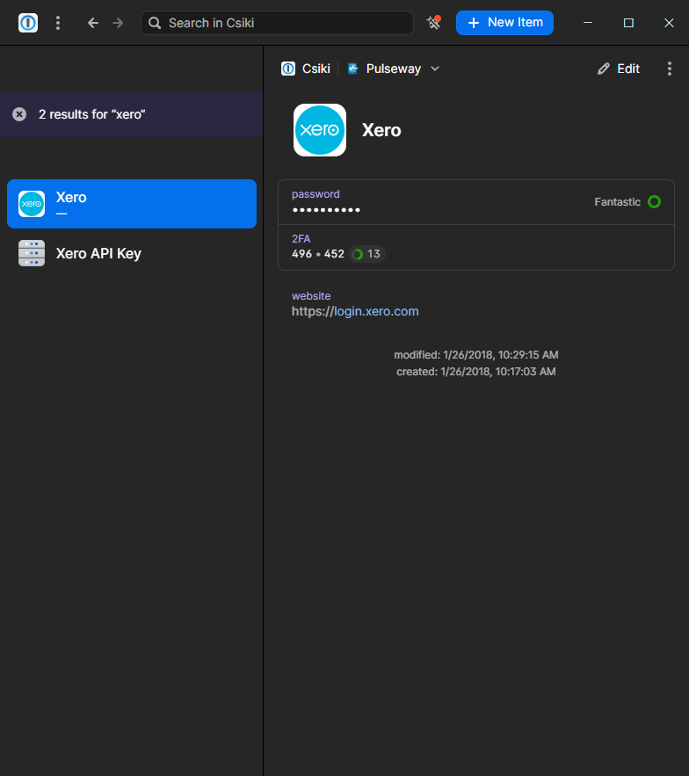Image resolution: width=689 pixels, height=776 pixels.
Task: Clear the xero search results
Action: tap(19, 114)
